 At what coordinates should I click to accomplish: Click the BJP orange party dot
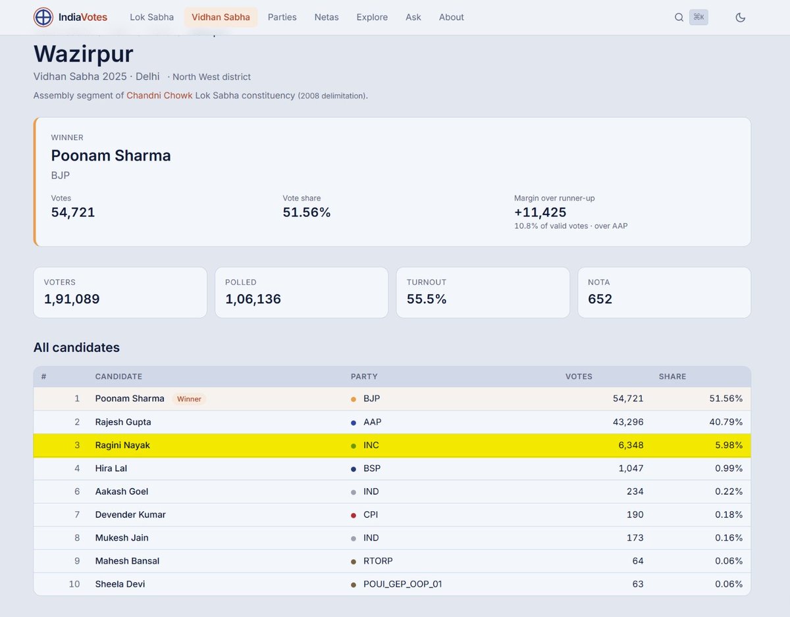354,399
